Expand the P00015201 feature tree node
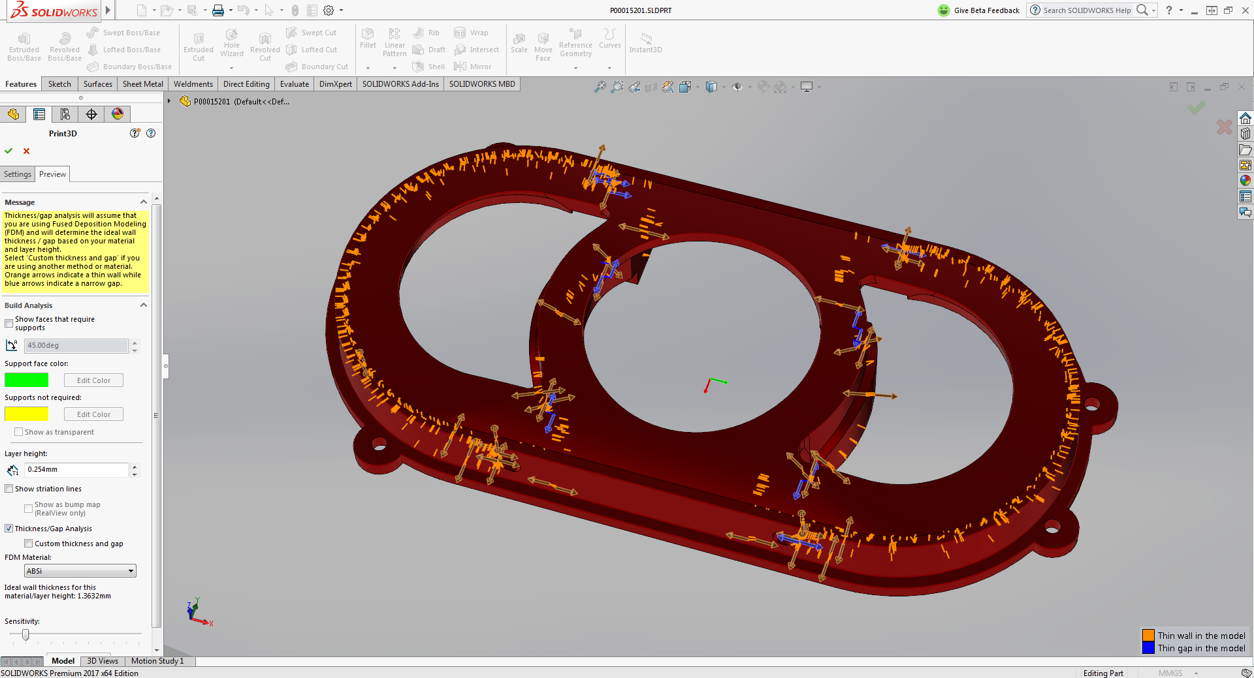Screen dimensions: 1254x678 169,101
